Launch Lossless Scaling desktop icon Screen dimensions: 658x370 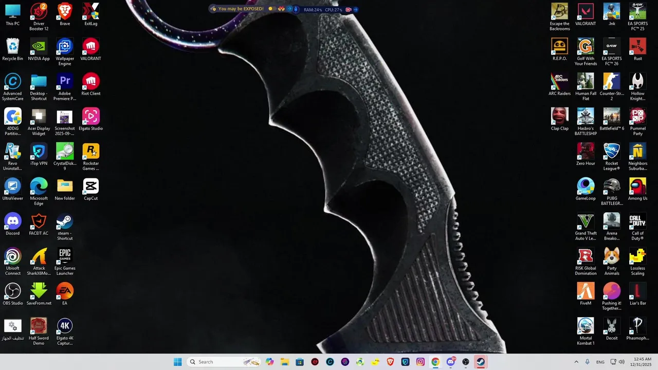tap(637, 262)
